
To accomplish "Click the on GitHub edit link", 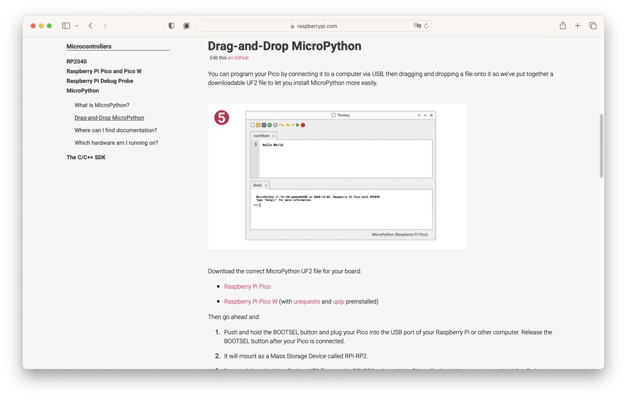I will click(x=238, y=58).
